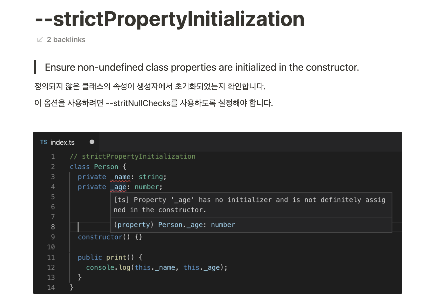This screenshot has height=300, width=432.
Task: Click the closing brace on line 14
Action: click(x=72, y=287)
